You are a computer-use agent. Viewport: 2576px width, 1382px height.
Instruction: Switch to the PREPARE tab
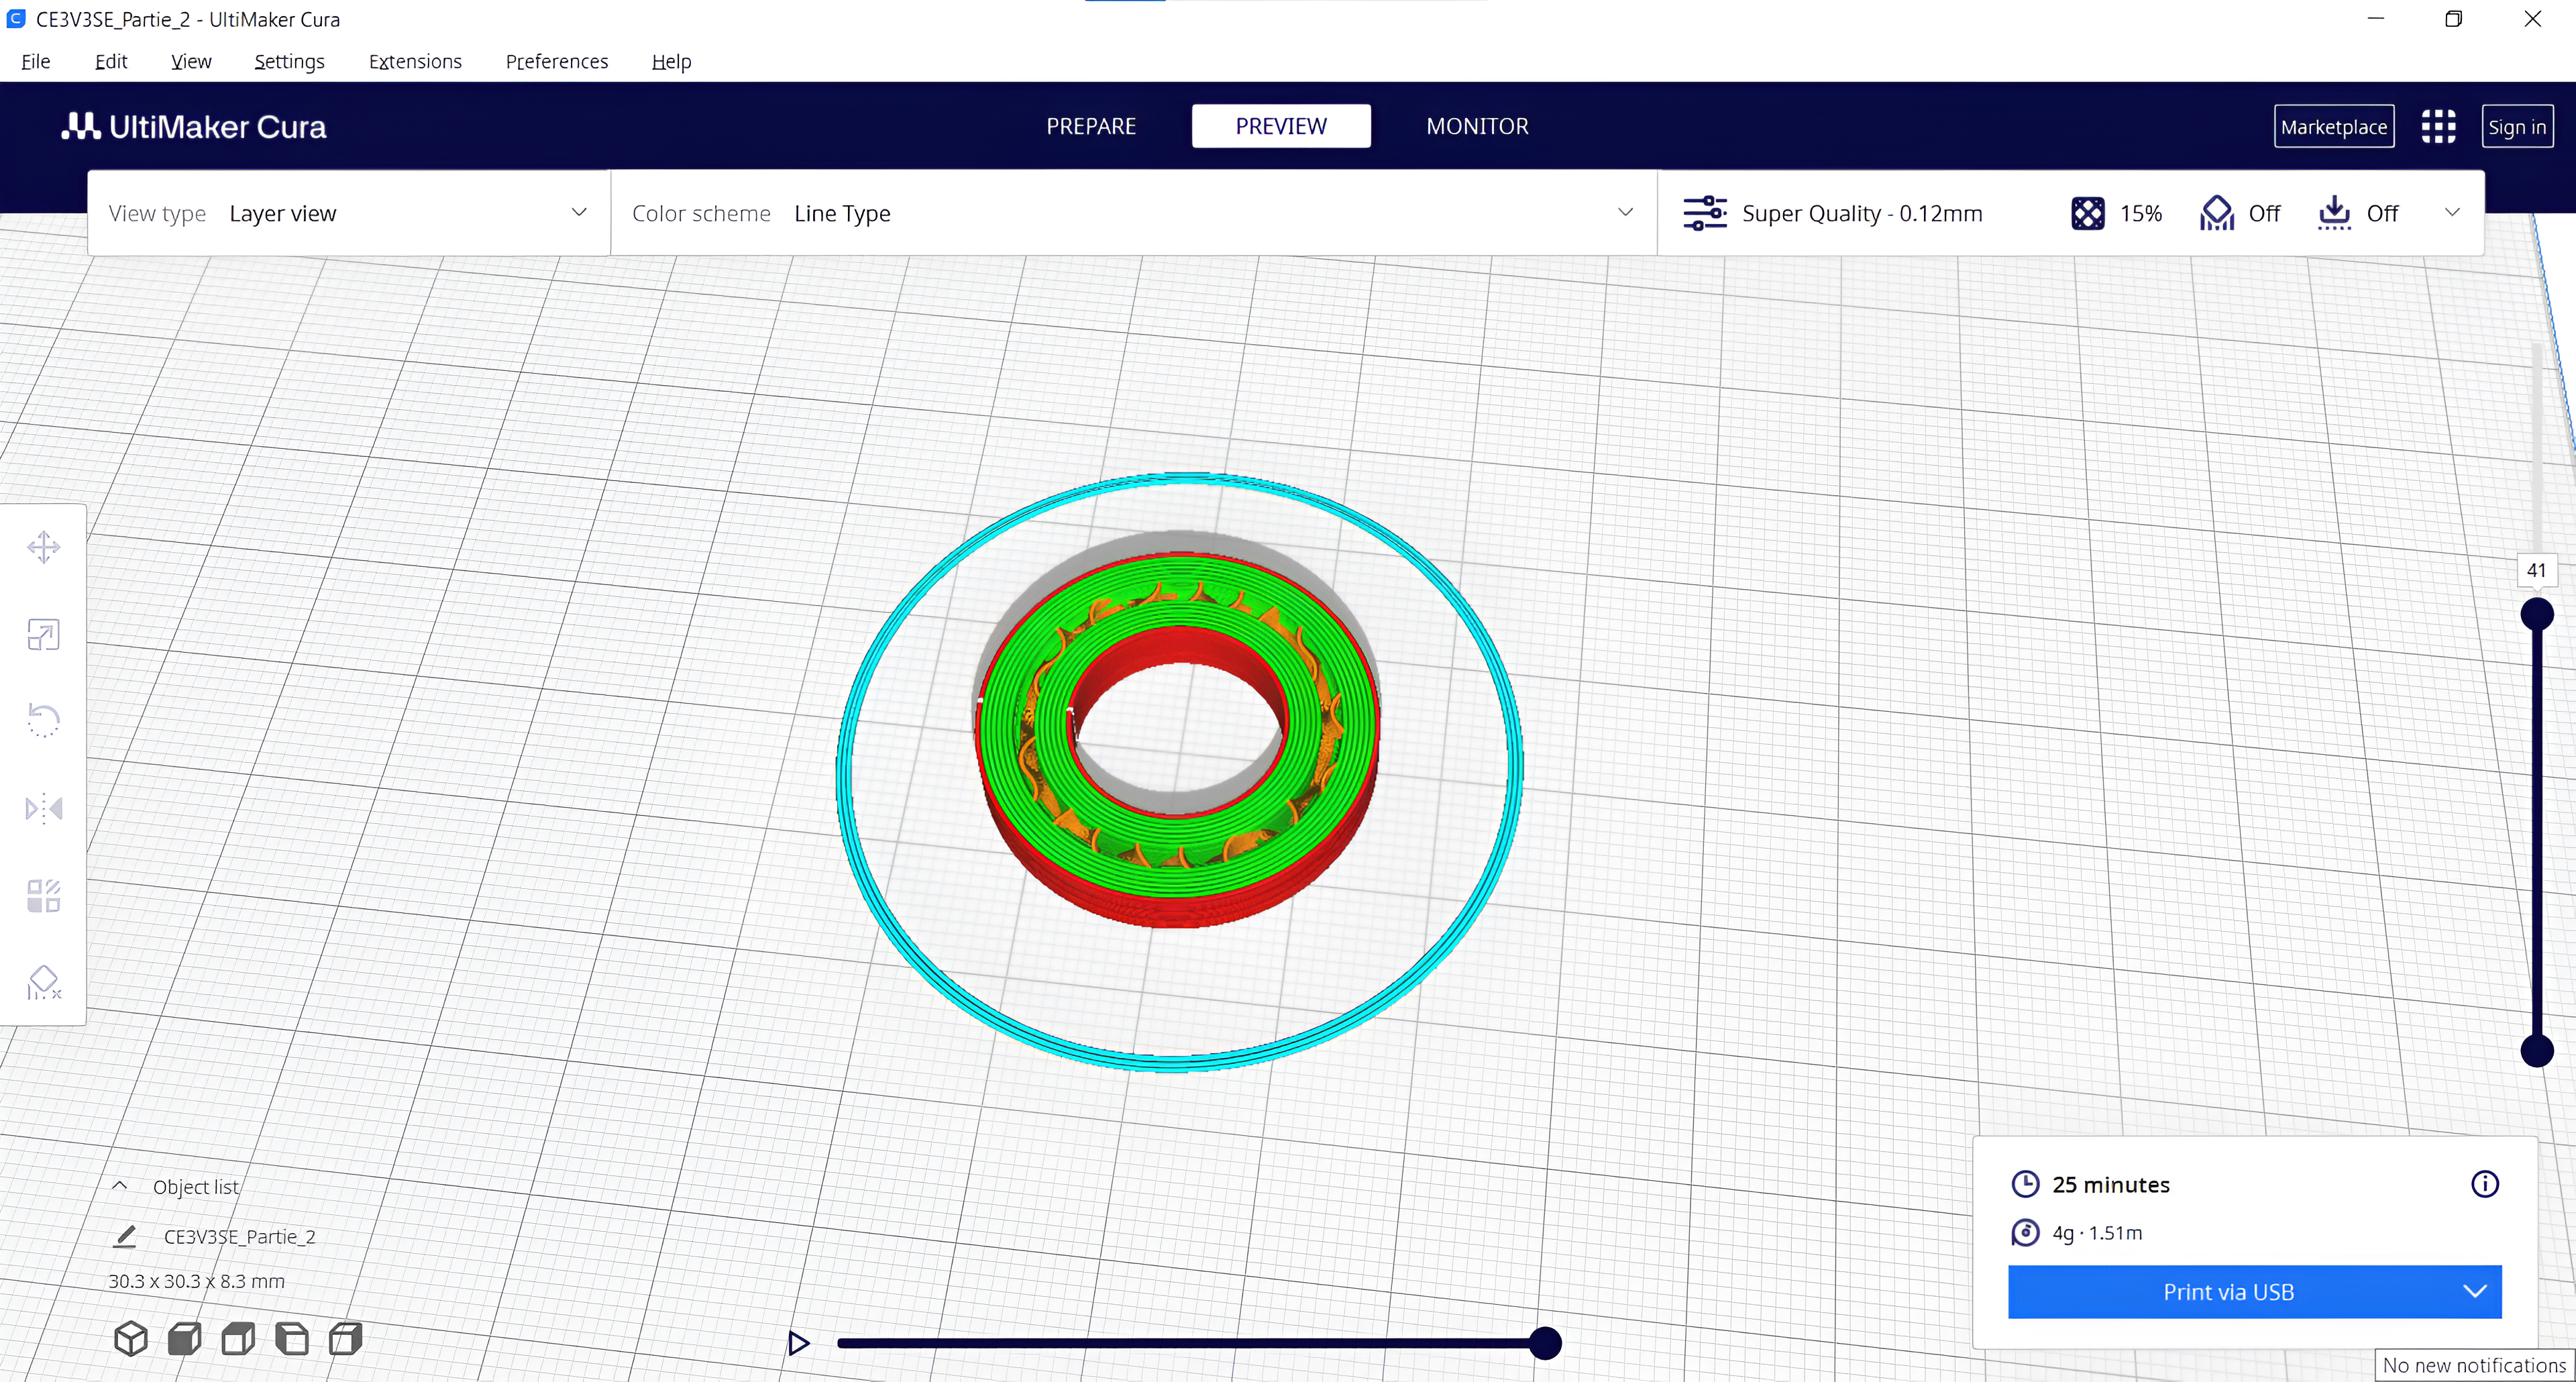coord(1091,126)
